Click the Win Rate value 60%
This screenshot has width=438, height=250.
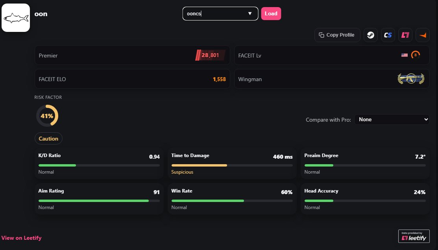286,192
